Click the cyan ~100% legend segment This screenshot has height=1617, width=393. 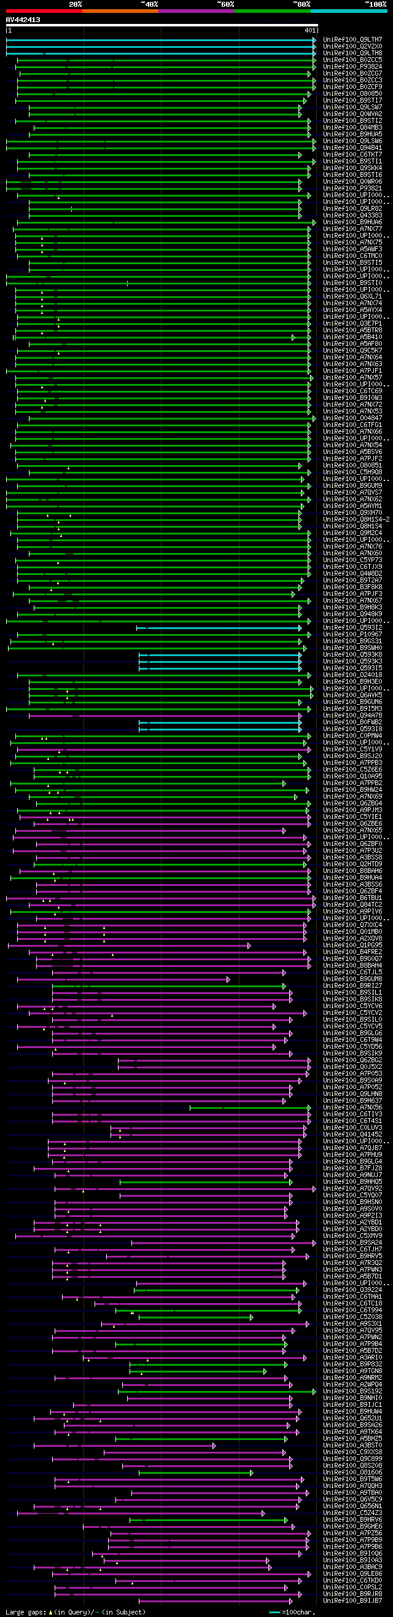coord(348,10)
